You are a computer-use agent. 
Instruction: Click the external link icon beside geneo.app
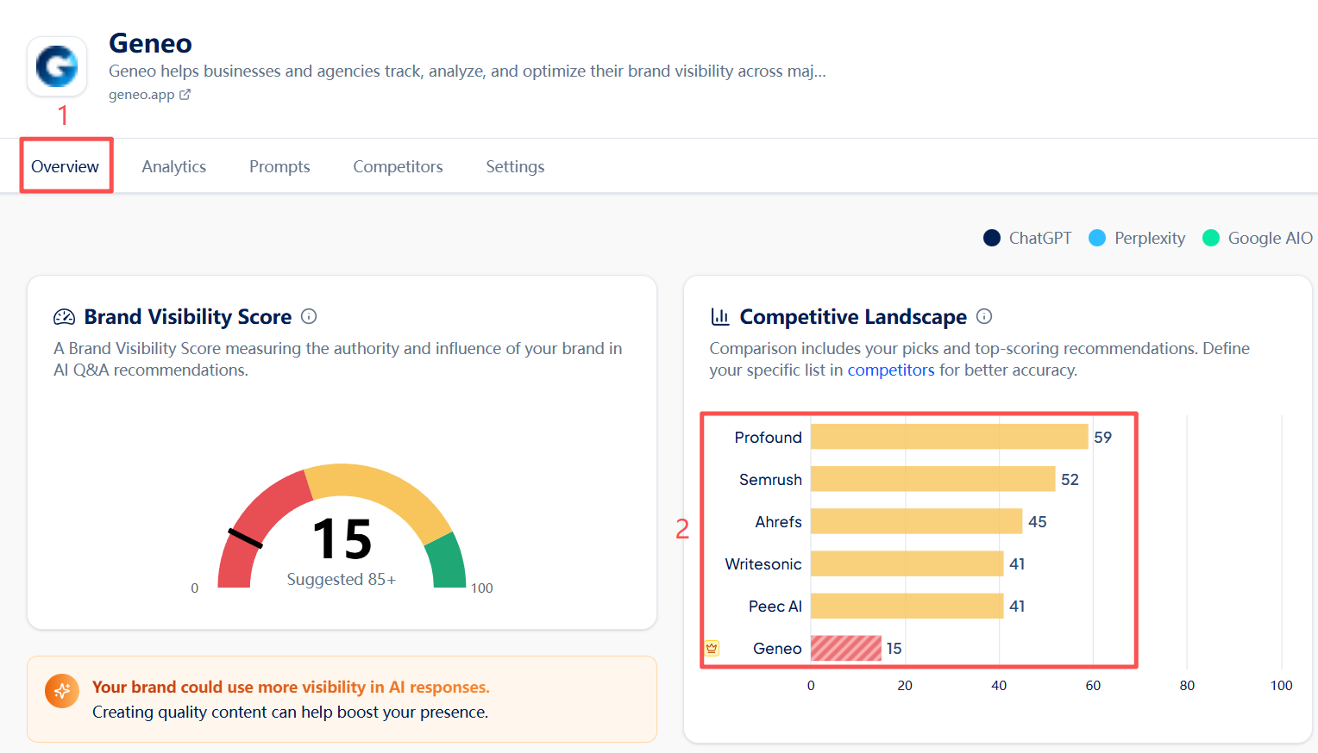185,94
